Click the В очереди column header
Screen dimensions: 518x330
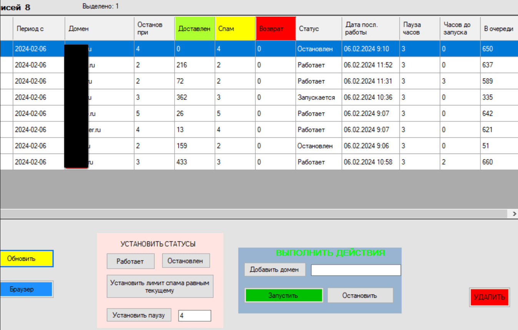499,28
